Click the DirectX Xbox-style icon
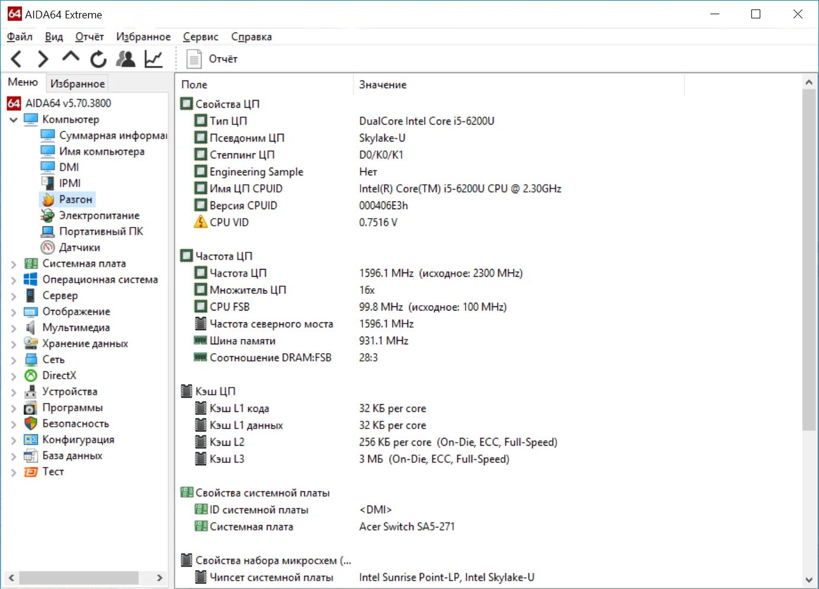This screenshot has height=589, width=819. [31, 376]
